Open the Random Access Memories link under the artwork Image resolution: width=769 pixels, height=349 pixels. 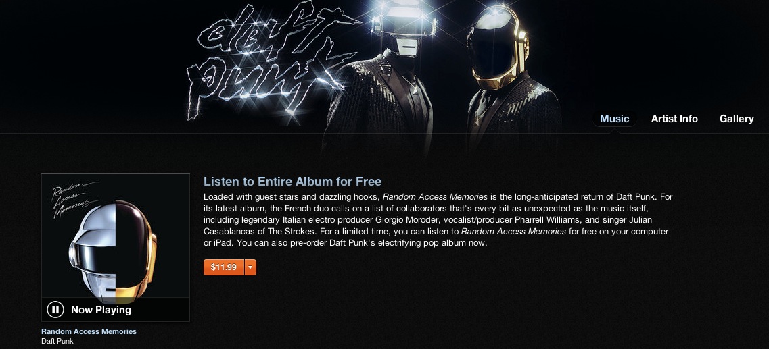pyautogui.click(x=89, y=331)
